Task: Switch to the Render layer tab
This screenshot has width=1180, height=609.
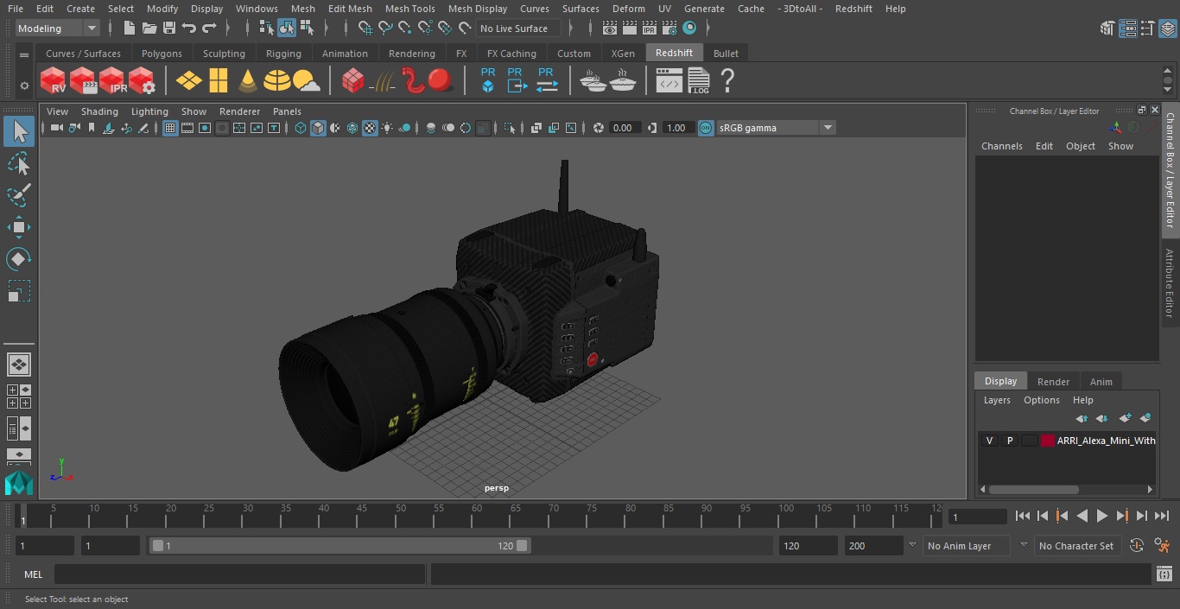Action: (1053, 382)
